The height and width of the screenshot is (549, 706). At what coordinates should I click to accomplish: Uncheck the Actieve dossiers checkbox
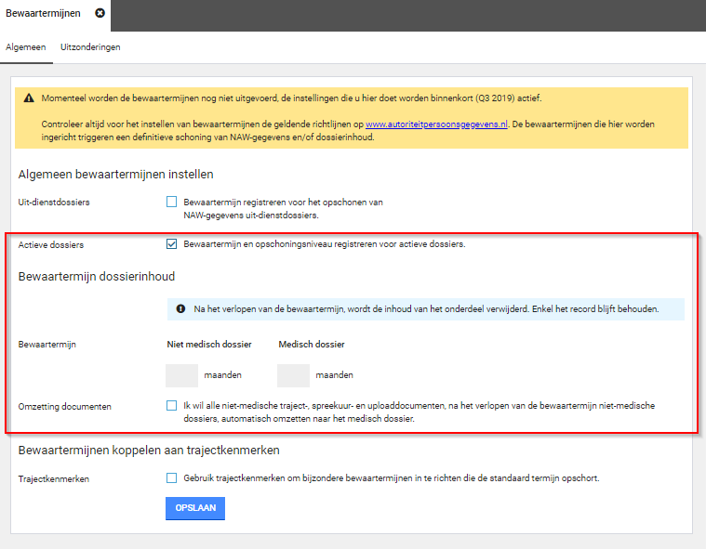[171, 244]
